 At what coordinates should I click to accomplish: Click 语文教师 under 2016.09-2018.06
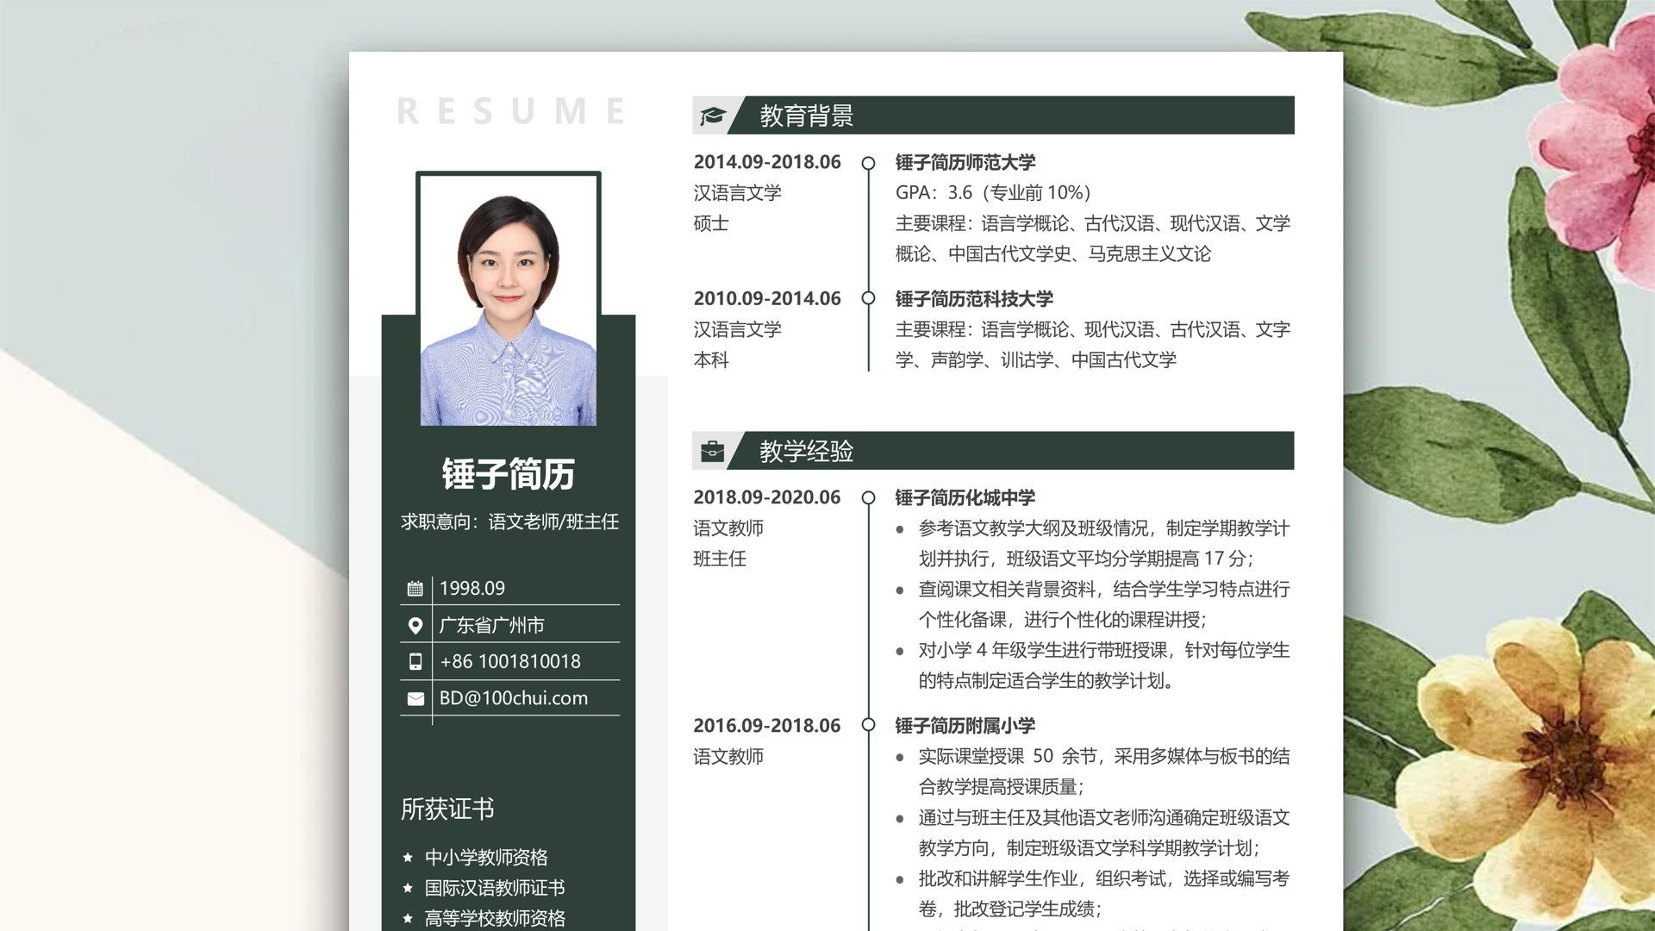(728, 756)
